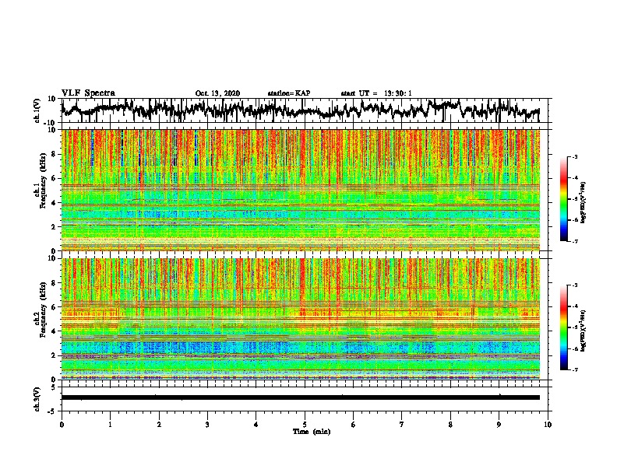
Task: Click the ch.1 color scale '-7' label
Action: point(575,241)
